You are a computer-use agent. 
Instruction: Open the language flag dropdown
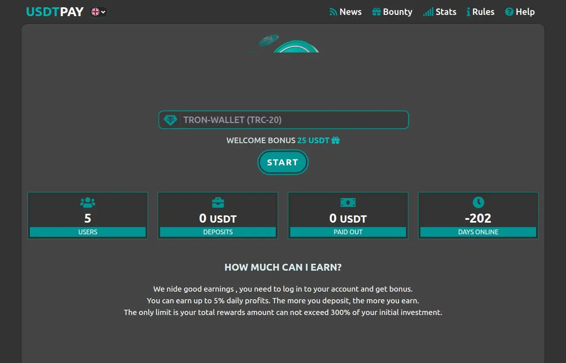click(99, 12)
